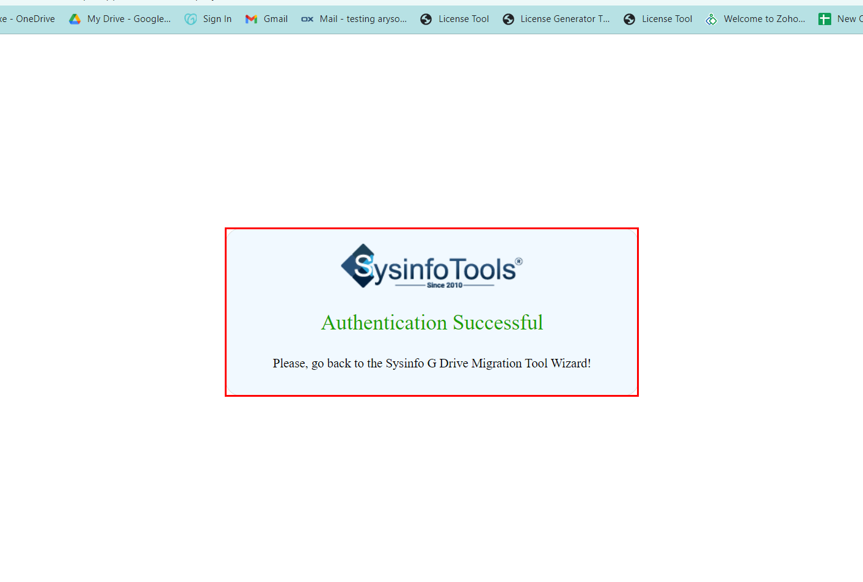
Task: Open License Tool bookmark just before License Generator
Action: [x=455, y=19]
